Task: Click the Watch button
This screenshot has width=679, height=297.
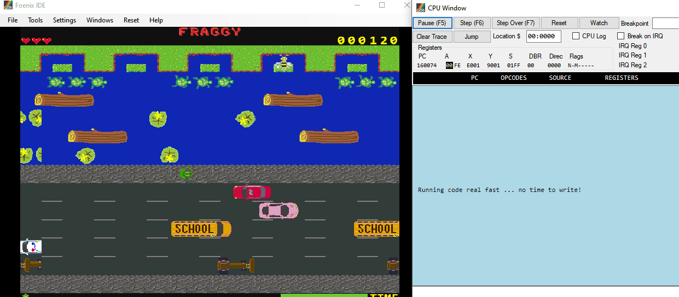Action: pos(599,23)
